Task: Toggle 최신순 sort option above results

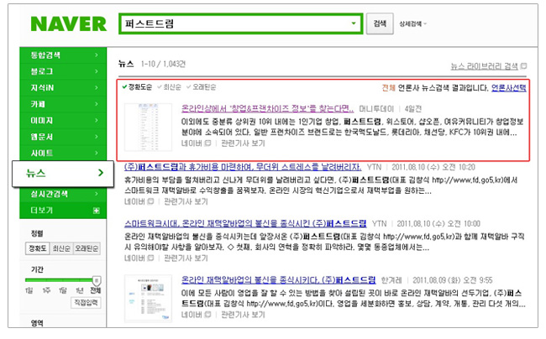Action: (169, 87)
